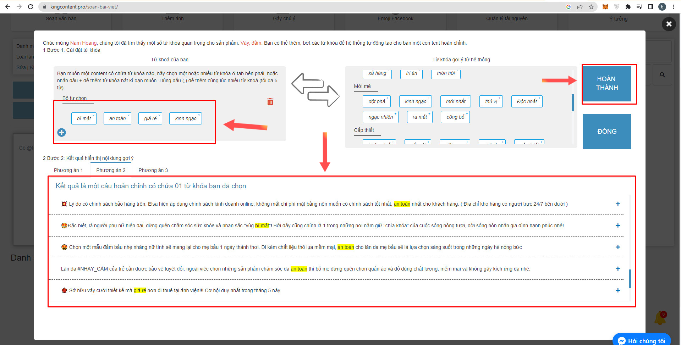This screenshot has width=681, height=345.
Task: Open Hỏi chúng tôi Messenger chat
Action: [x=642, y=340]
